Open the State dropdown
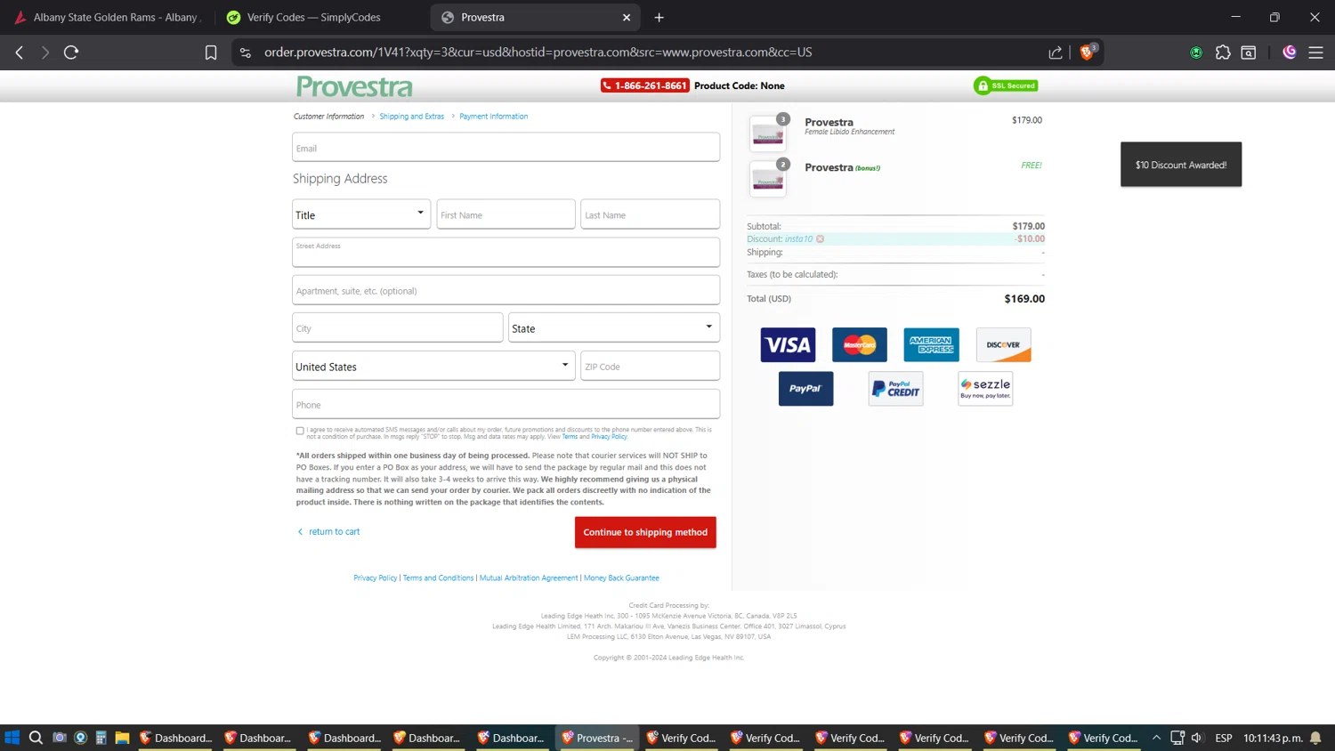The image size is (1335, 751). coord(614,327)
